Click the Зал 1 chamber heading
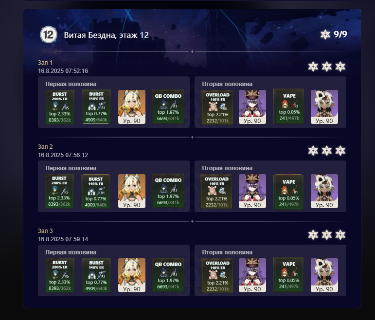Image resolution: width=375 pixels, height=320 pixels. pos(45,63)
